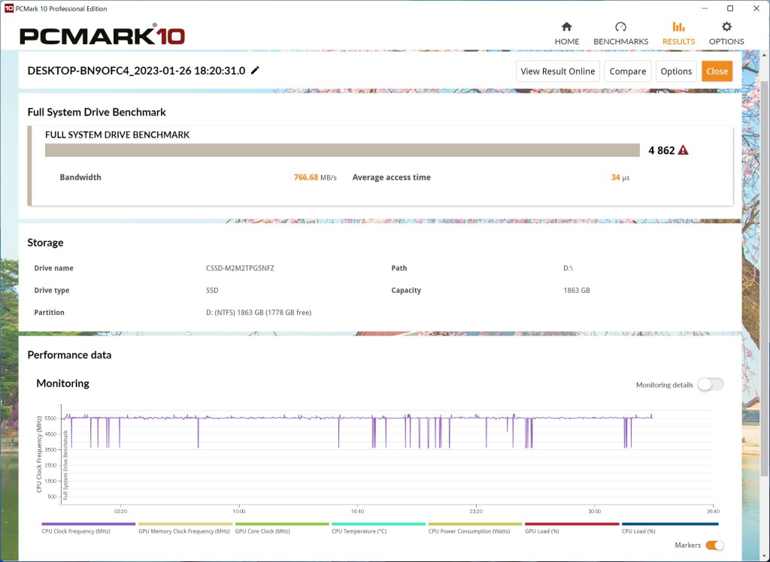770x562 pixels.
Task: Click the Performance data heading
Action: 69,355
